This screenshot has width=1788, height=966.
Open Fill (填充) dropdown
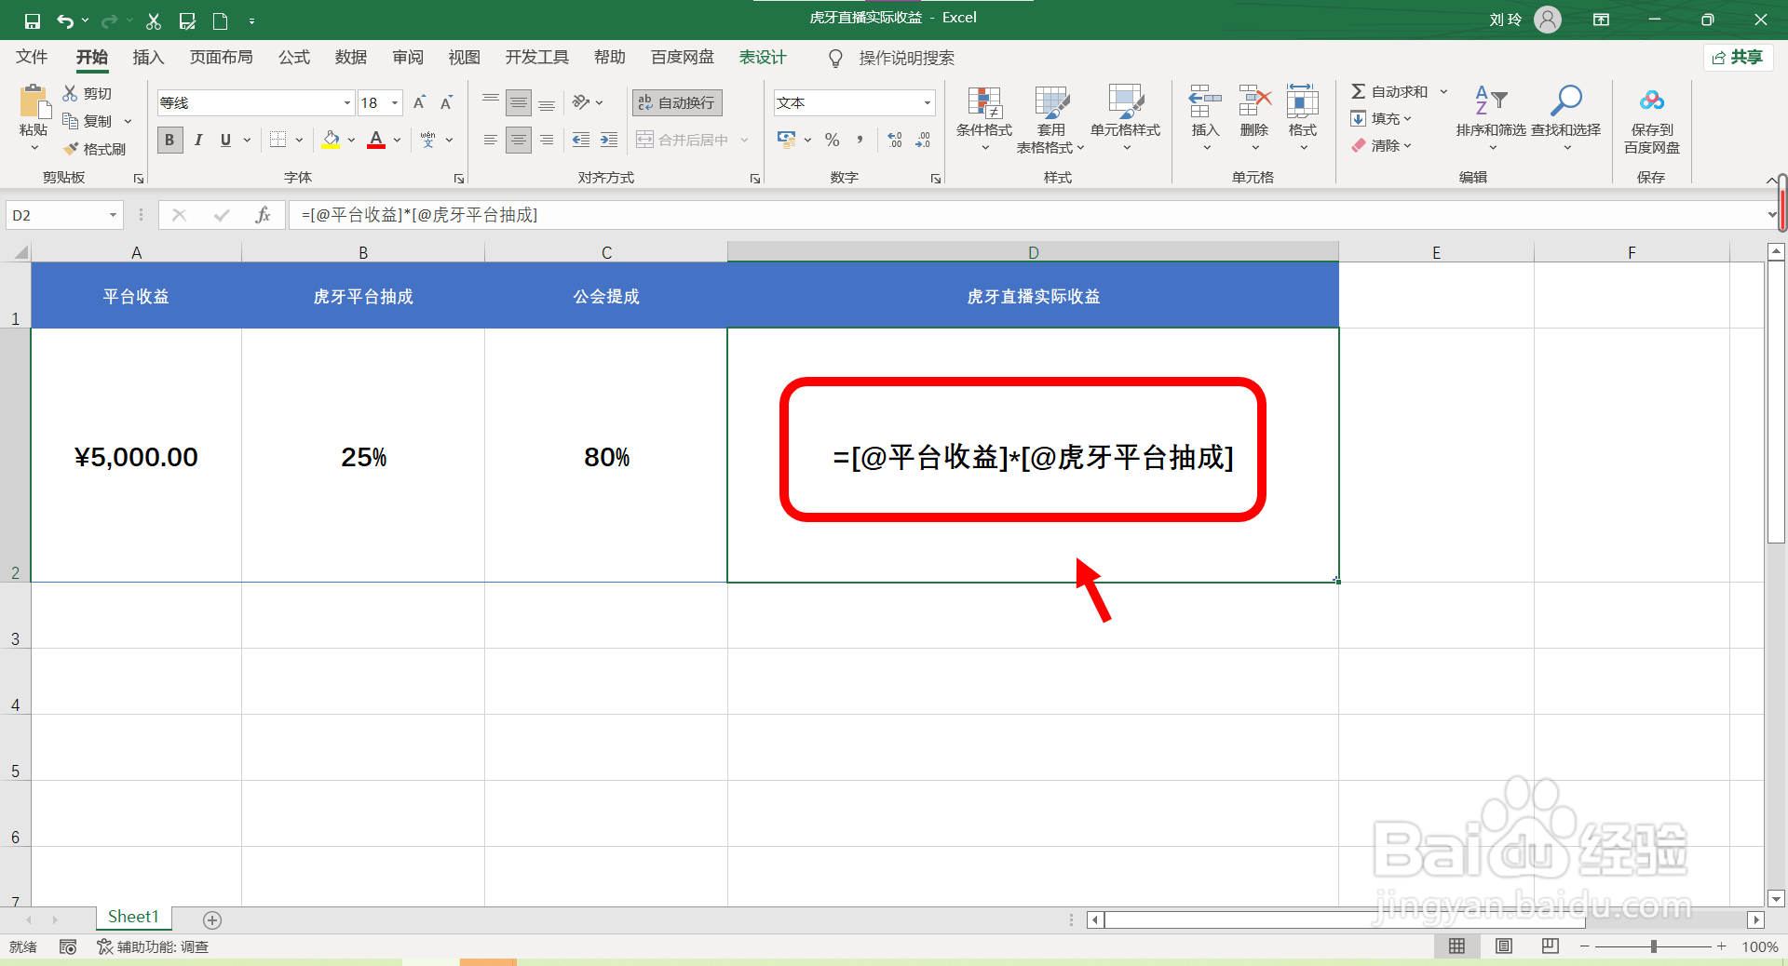tap(1382, 118)
